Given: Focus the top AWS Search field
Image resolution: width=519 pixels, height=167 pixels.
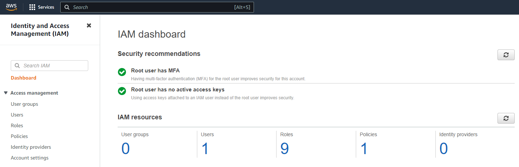Looking at the screenshot, I should point(157,7).
